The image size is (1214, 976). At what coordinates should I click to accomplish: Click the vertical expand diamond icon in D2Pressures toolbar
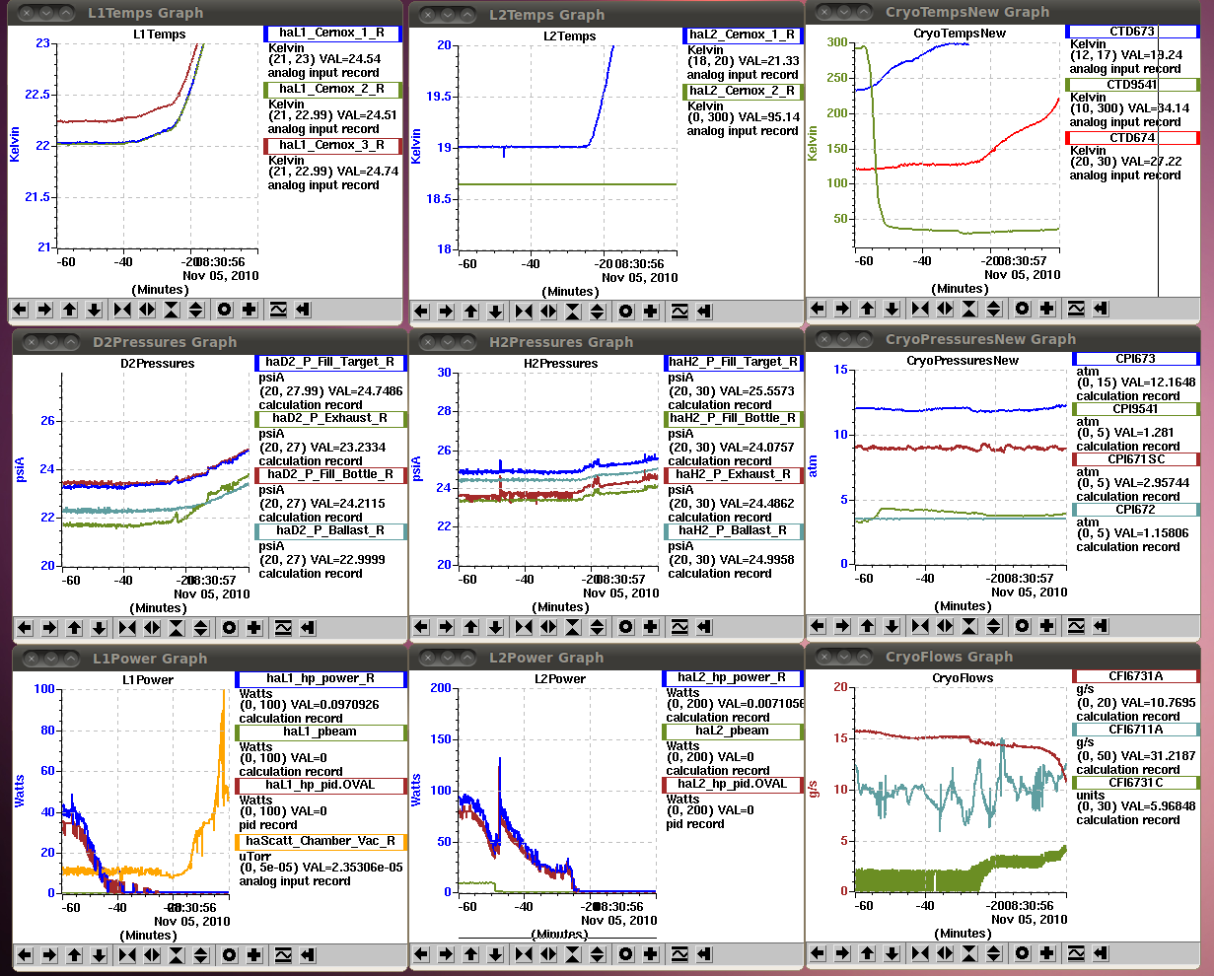(x=201, y=627)
